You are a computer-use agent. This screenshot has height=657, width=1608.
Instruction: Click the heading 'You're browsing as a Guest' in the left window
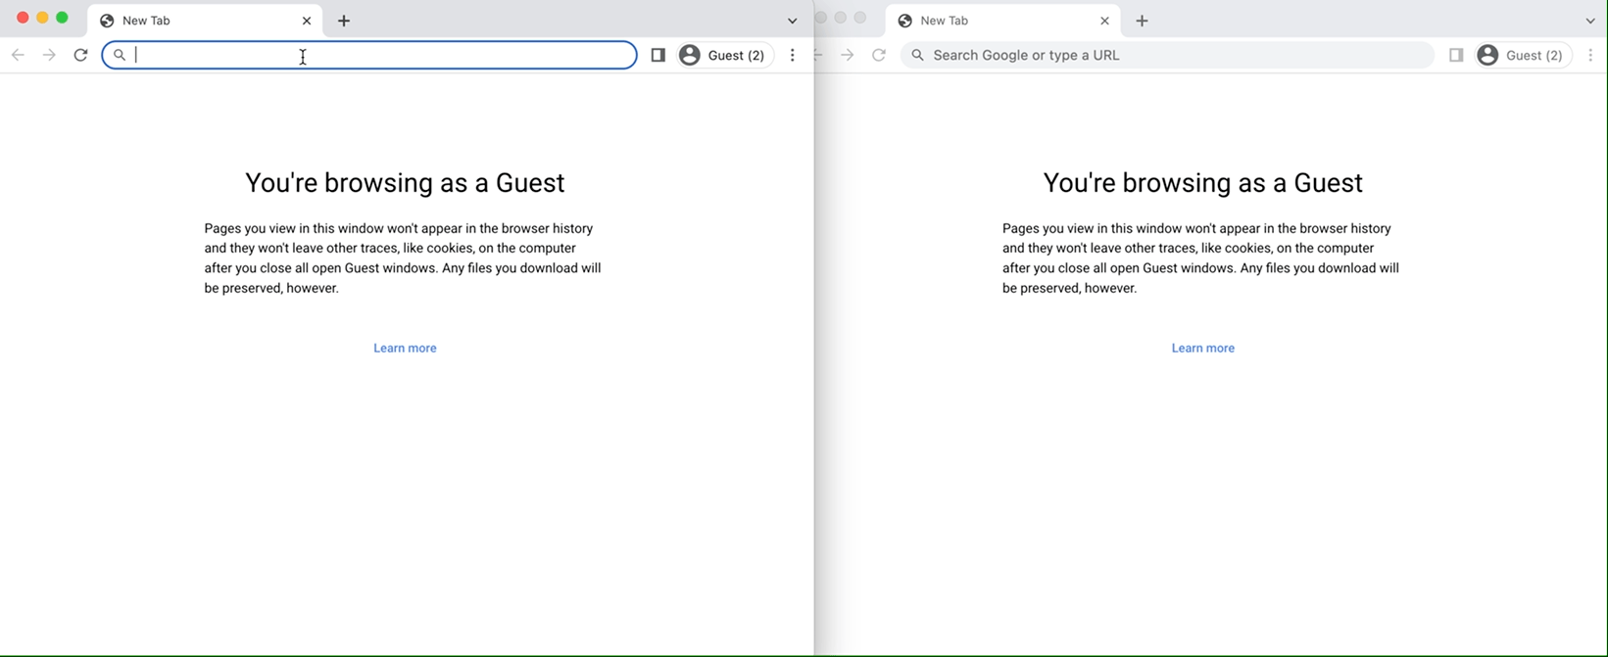coord(405,183)
